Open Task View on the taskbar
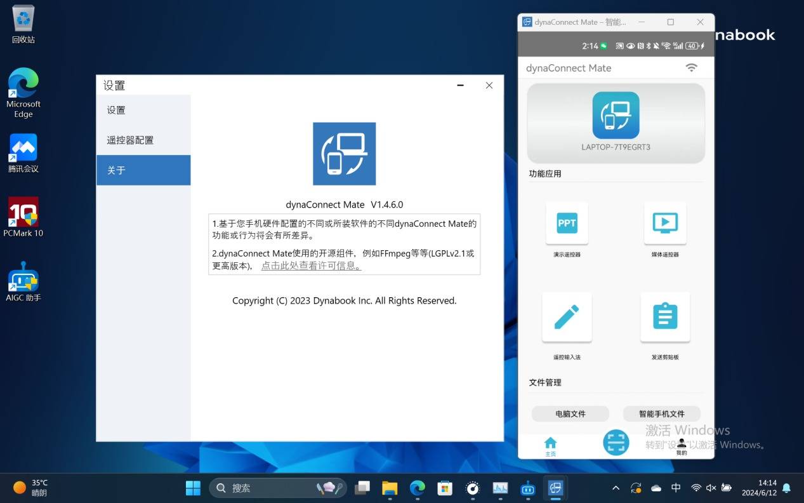804x503 pixels. pyautogui.click(x=362, y=488)
